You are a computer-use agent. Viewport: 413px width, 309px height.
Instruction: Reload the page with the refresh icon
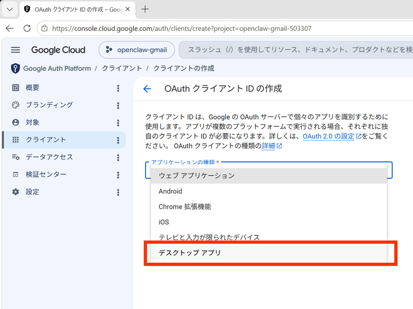(x=27, y=28)
